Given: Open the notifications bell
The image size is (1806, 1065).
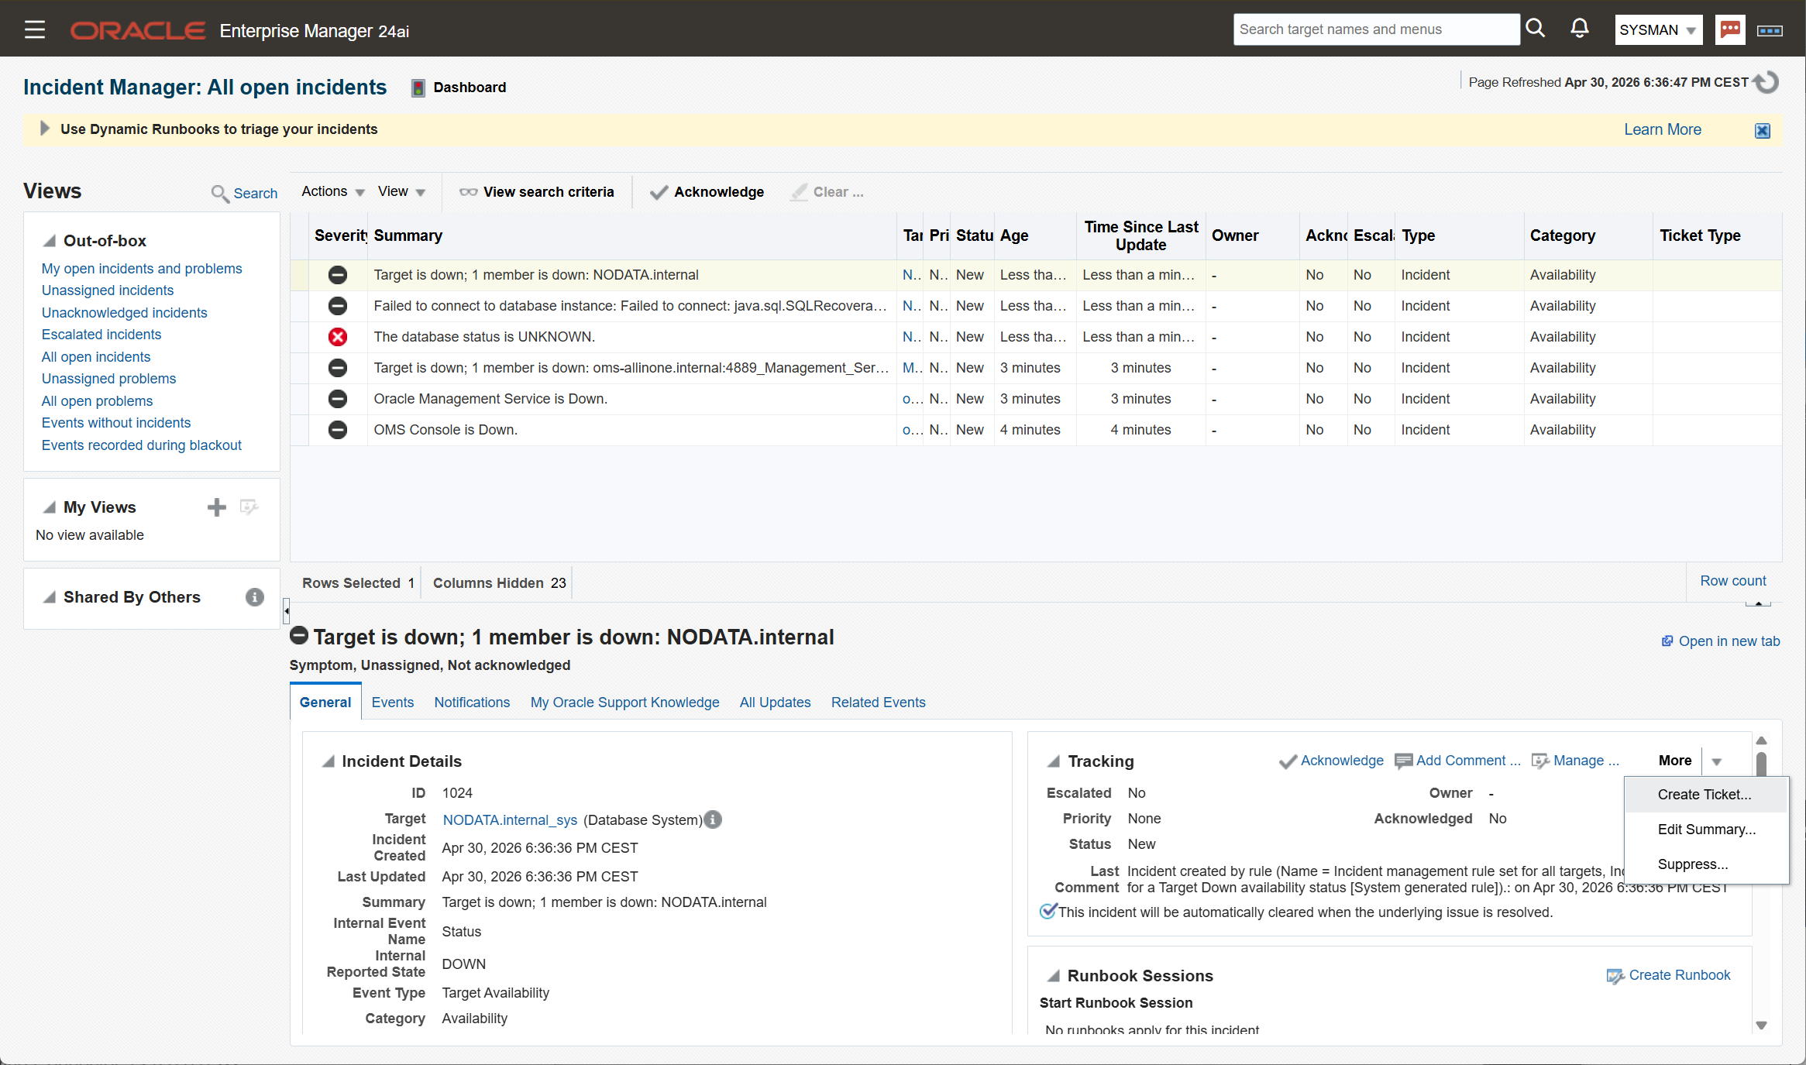Looking at the screenshot, I should coord(1579,29).
